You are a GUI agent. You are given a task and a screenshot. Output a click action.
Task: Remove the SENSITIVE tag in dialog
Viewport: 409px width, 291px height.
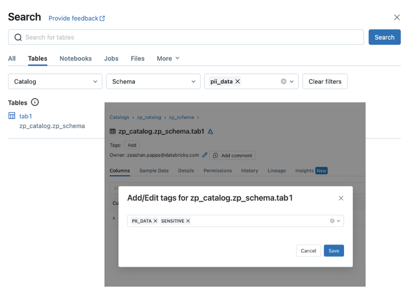[188, 221]
